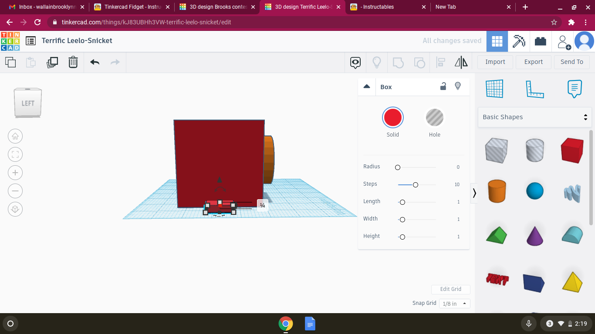Open the Bricks mode icon

tap(541, 41)
